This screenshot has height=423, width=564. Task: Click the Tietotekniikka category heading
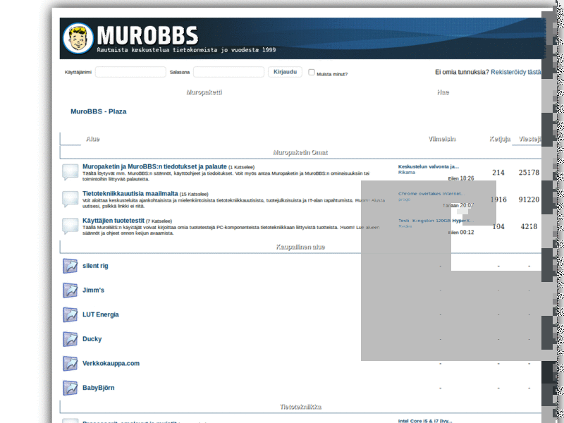300,407
